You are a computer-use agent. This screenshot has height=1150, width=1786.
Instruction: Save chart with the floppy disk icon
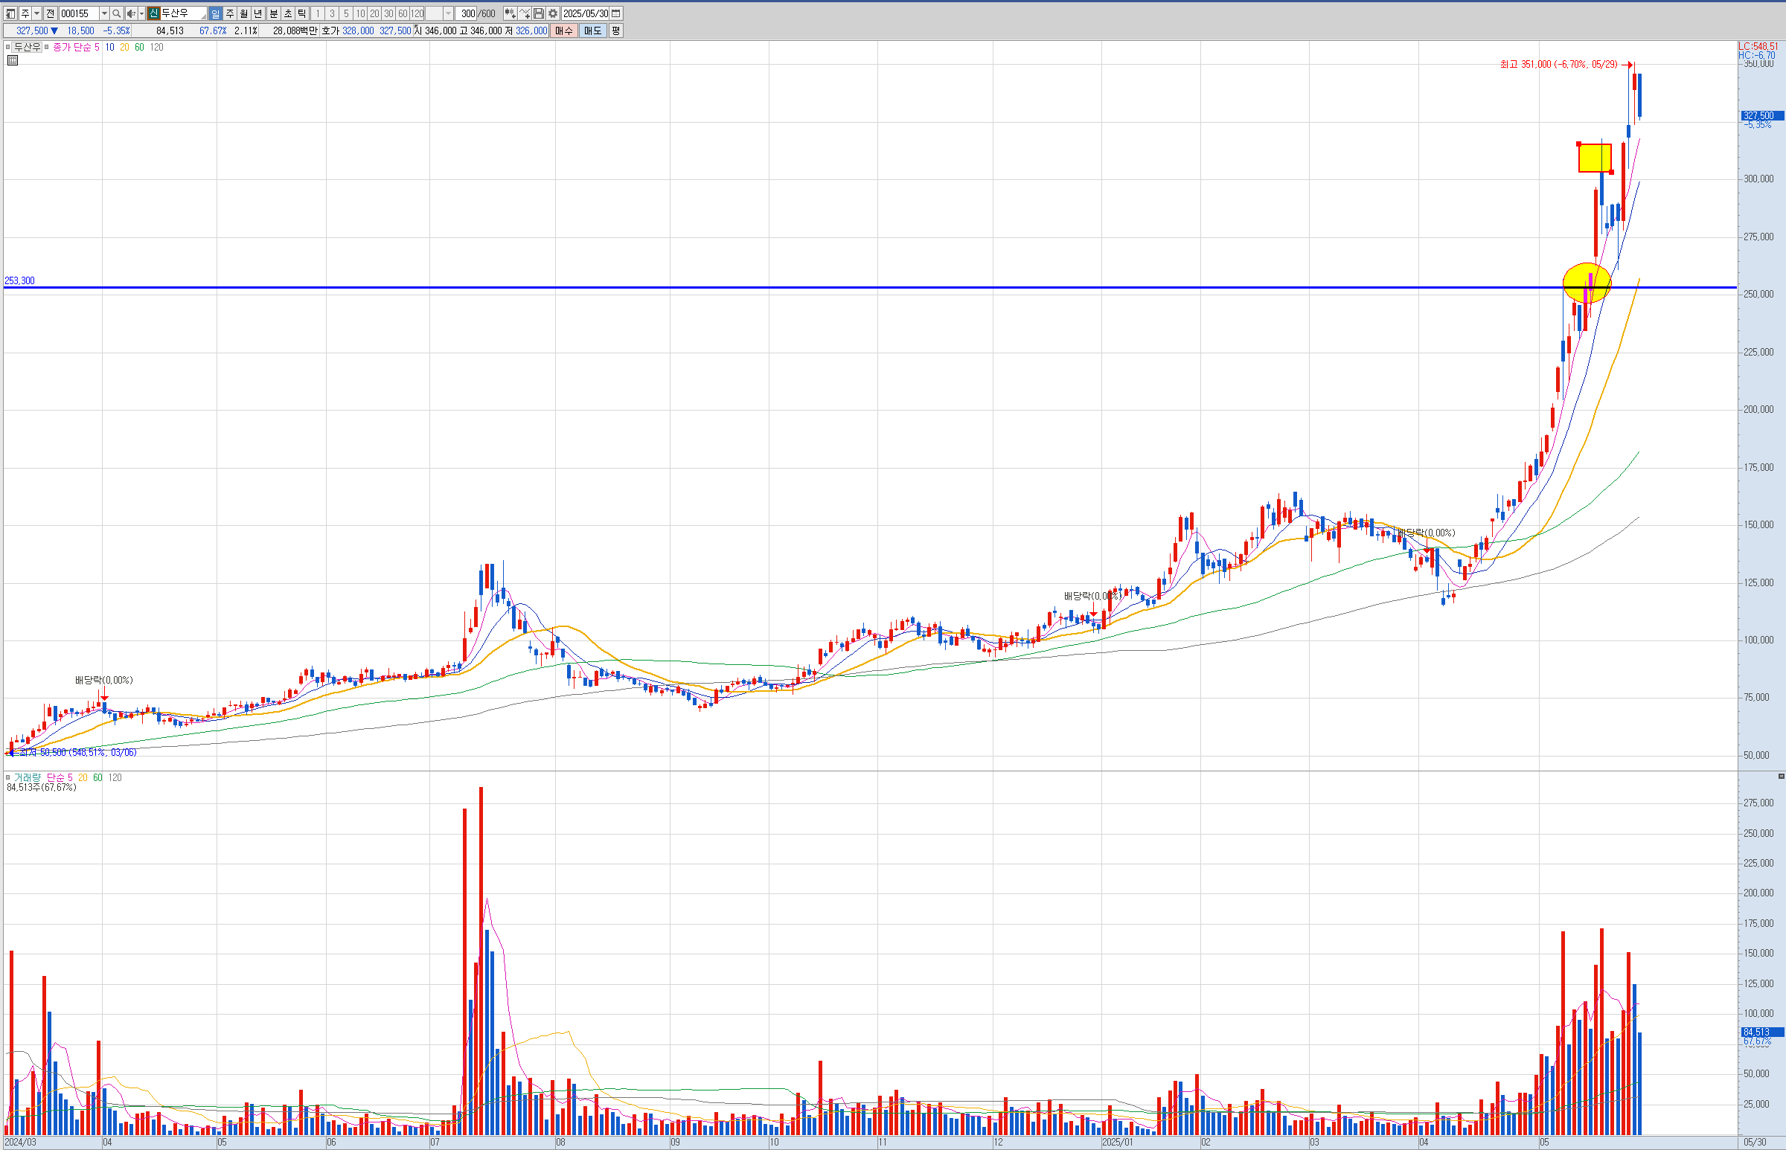[x=539, y=13]
